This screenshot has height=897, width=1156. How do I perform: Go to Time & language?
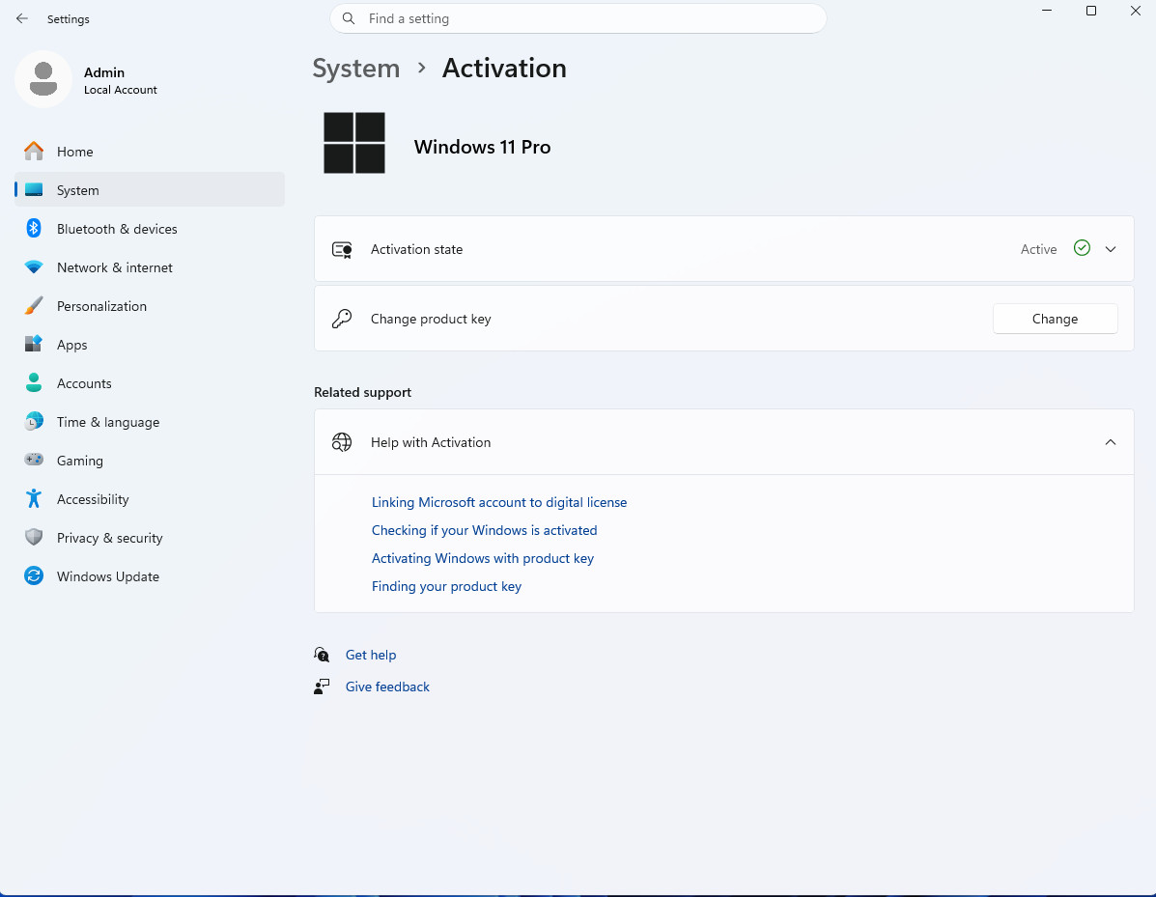pos(150,422)
